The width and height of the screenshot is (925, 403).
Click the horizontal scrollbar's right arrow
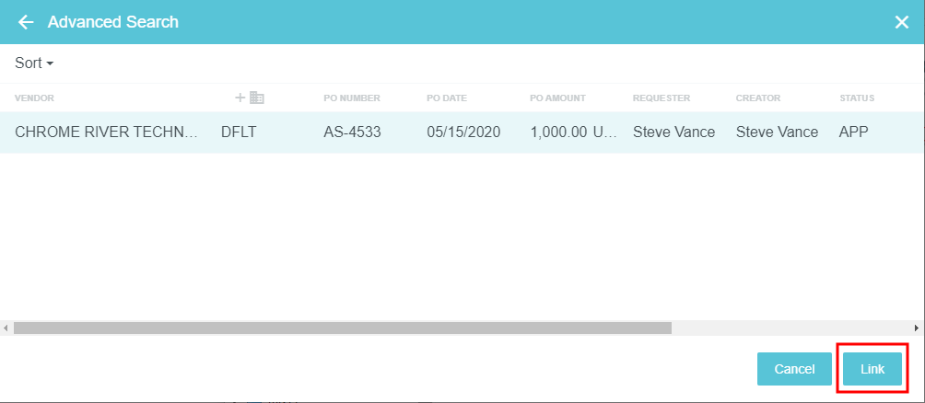coord(918,328)
